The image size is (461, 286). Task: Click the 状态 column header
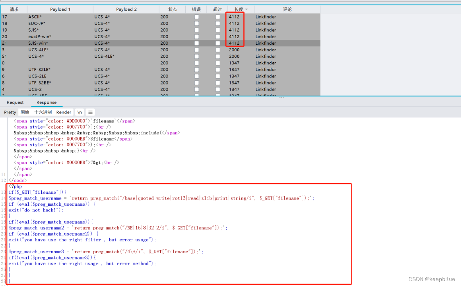173,9
